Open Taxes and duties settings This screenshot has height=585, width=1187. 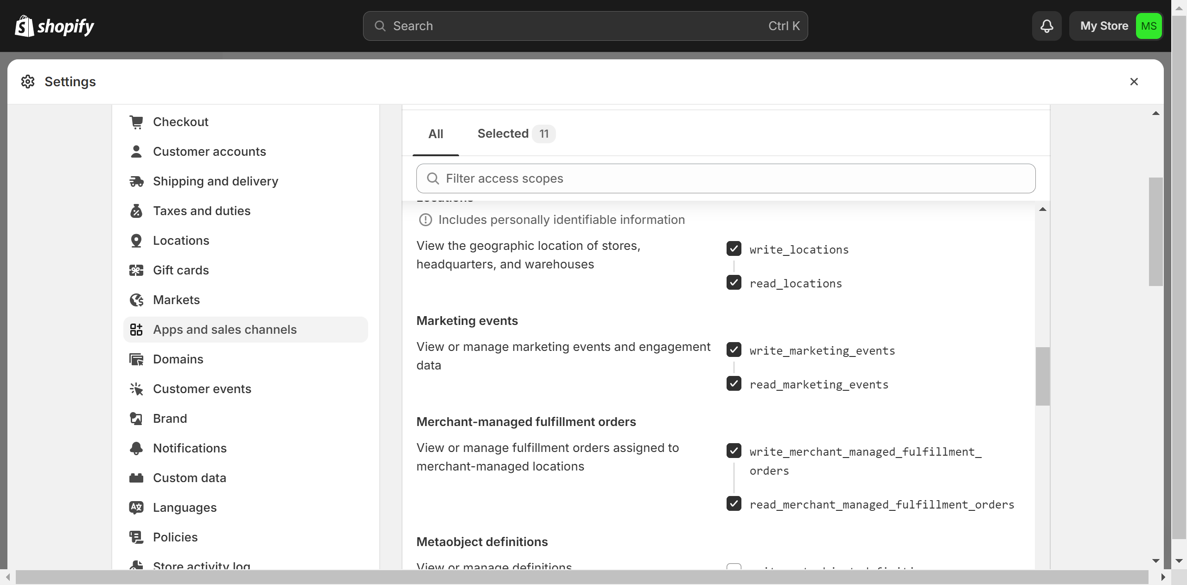click(x=246, y=211)
